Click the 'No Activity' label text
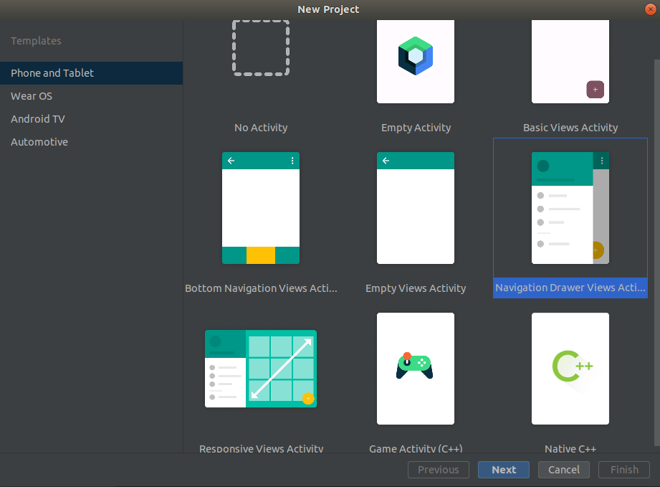 click(261, 128)
